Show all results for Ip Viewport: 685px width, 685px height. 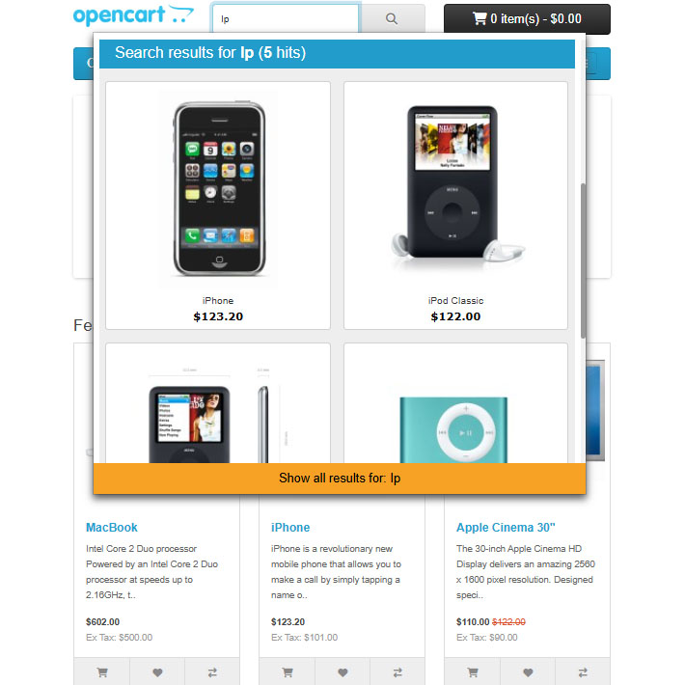pos(340,479)
